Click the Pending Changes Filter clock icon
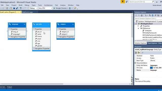Image resolution: width=162 pixels, height=91 pixels. click(146, 15)
